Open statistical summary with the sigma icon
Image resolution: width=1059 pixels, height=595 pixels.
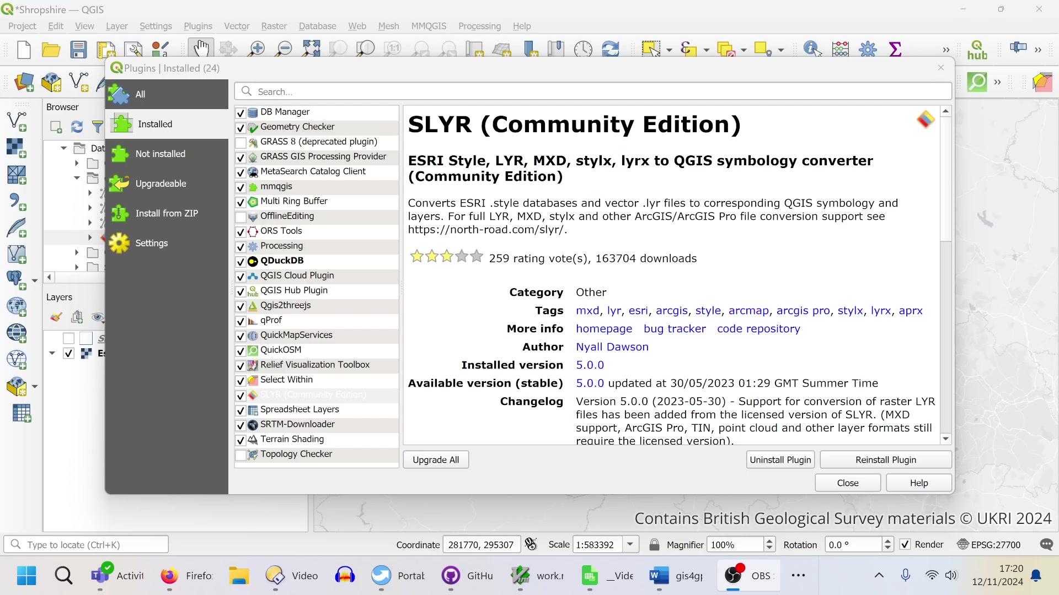pos(895,48)
